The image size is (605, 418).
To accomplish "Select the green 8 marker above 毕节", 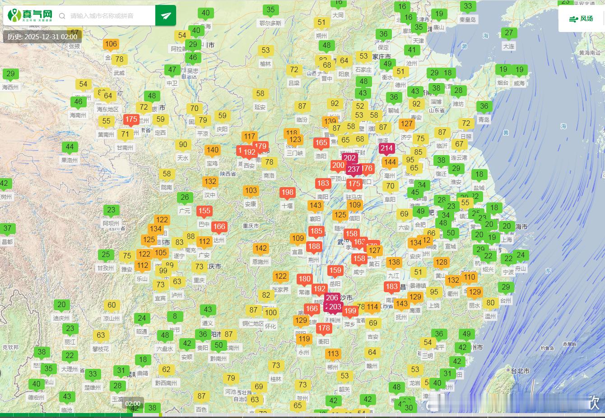I will (175, 317).
